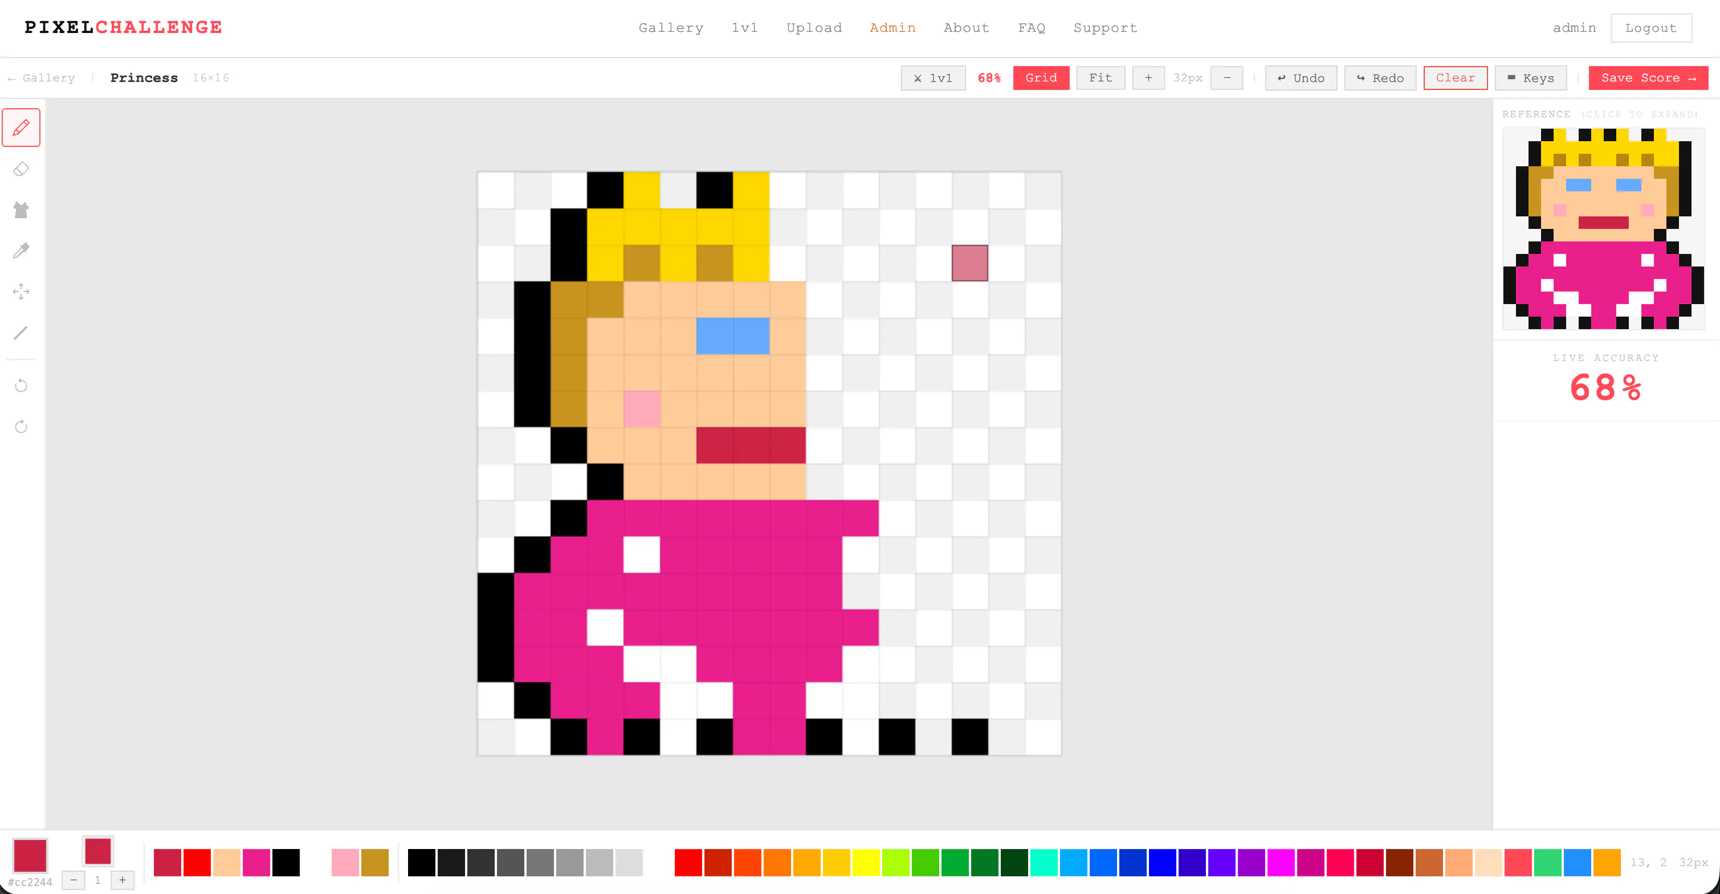1720x894 pixels.
Task: Expand the Princess reference image
Action: click(1603, 229)
